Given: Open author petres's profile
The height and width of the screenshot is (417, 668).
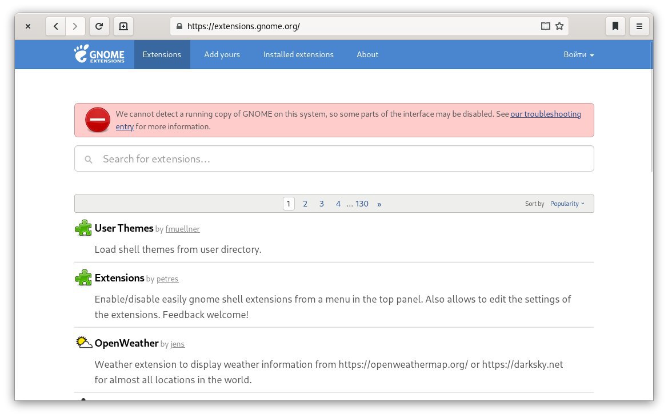Looking at the screenshot, I should 167,279.
